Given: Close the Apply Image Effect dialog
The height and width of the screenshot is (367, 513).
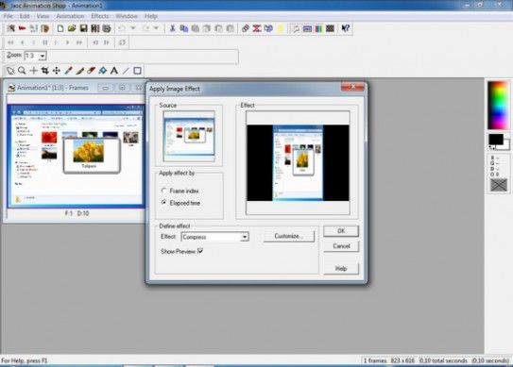Looking at the screenshot, I should coord(352,87).
